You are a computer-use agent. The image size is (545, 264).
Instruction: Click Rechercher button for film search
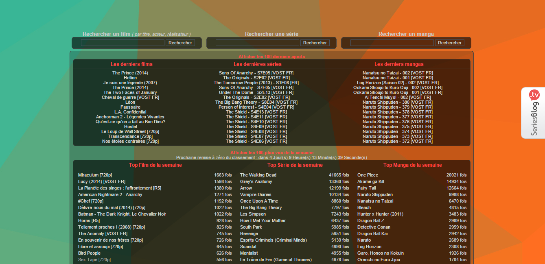point(180,43)
